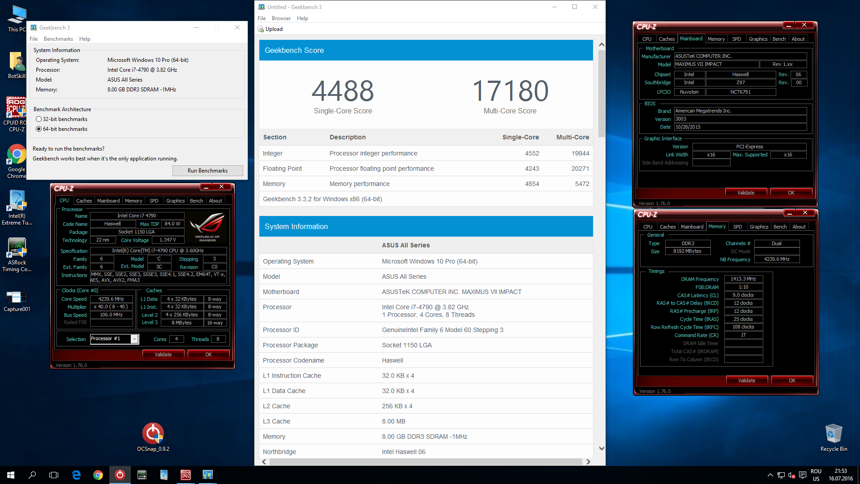
Task: Open taskbar Search
Action: [x=32, y=475]
